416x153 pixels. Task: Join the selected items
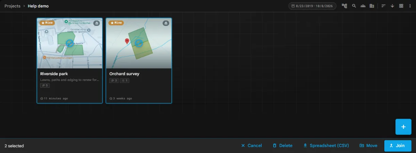pyautogui.click(x=398, y=146)
